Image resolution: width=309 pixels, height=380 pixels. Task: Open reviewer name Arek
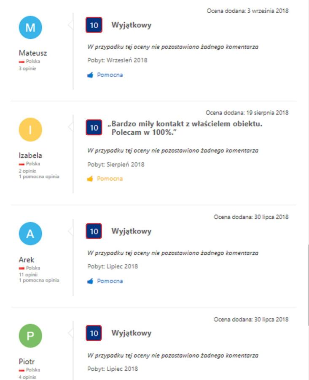coord(27,260)
